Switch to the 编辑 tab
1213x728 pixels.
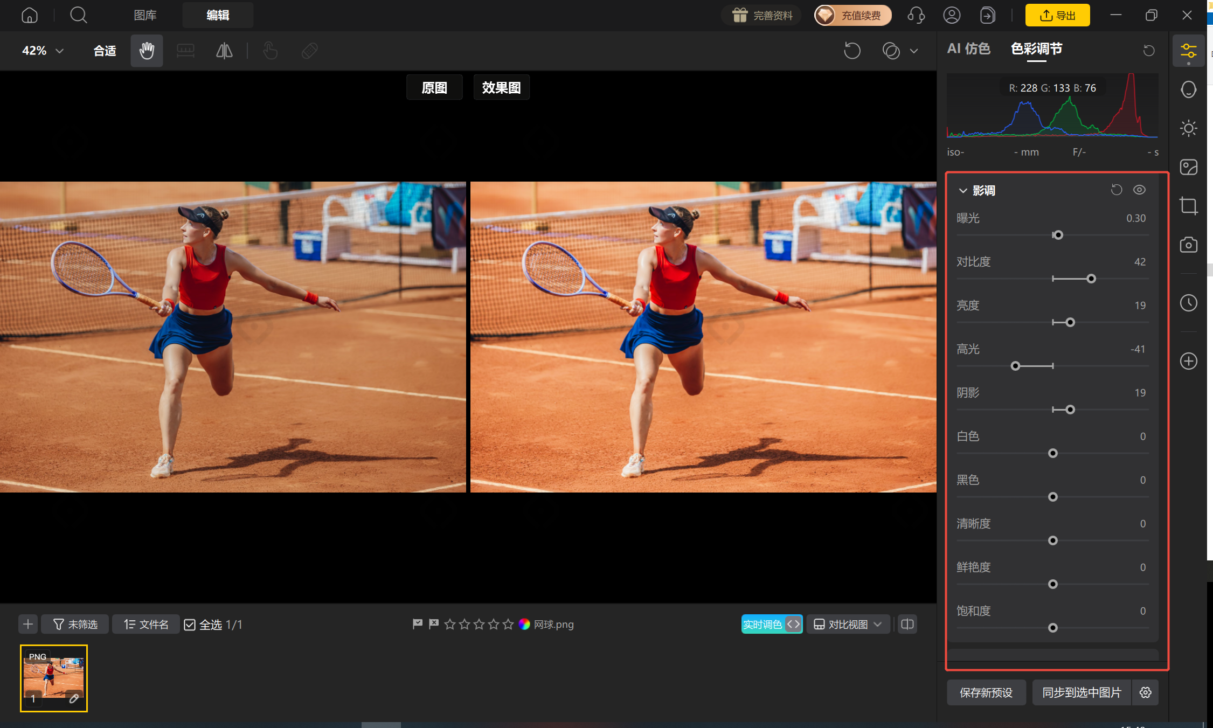218,15
